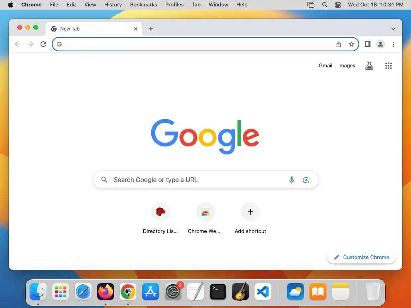This screenshot has height=308, width=411.
Task: Open Stage Manager icon in menu bar
Action: point(311,5)
